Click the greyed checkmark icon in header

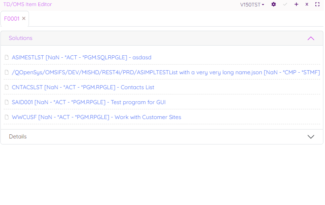click(285, 4)
